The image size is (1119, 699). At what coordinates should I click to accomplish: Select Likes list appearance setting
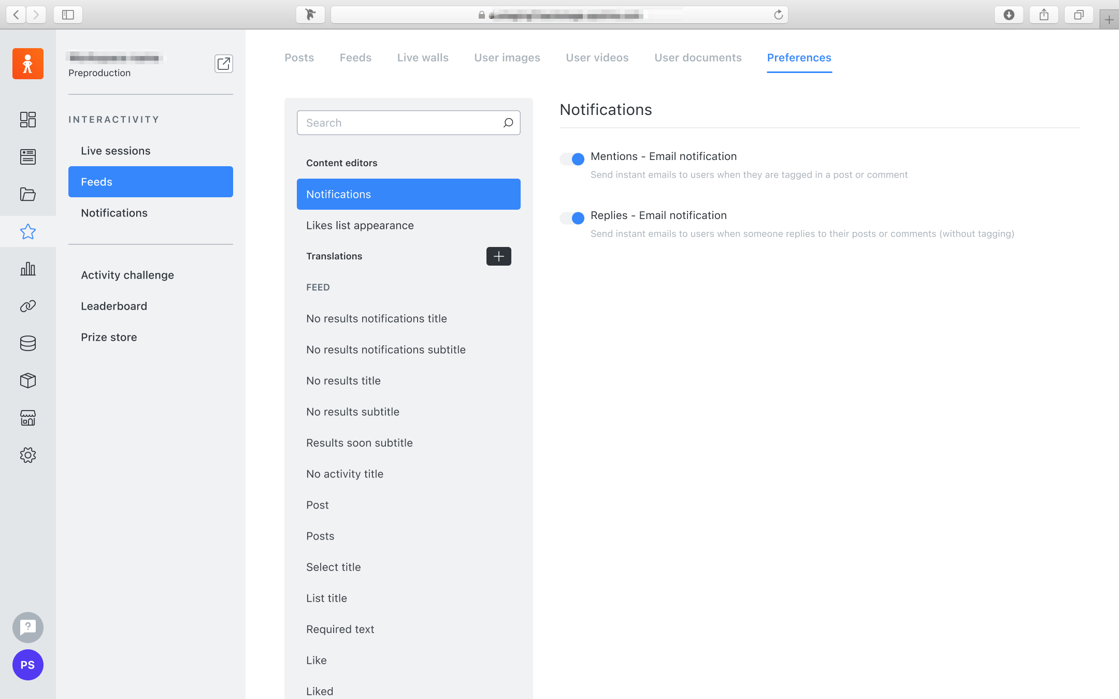409,225
